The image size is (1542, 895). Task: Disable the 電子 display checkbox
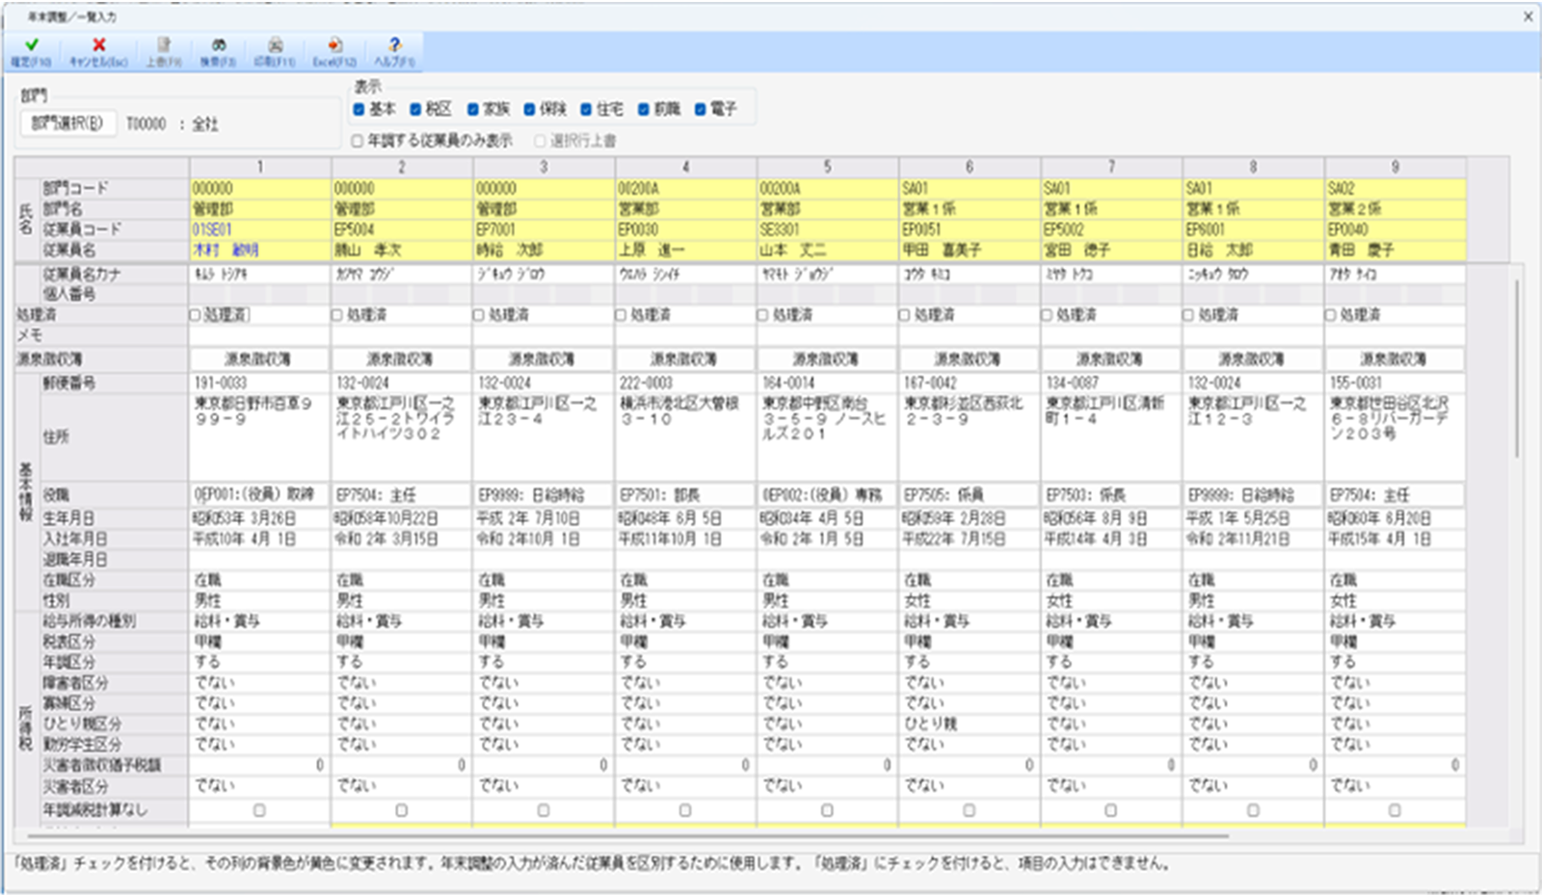[x=701, y=110]
